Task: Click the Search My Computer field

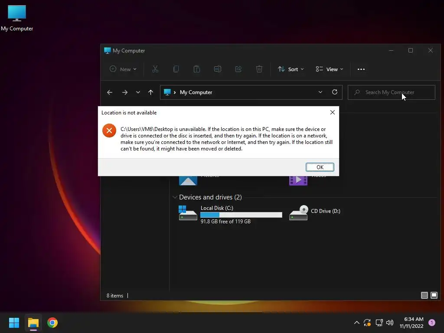Action: (x=392, y=92)
